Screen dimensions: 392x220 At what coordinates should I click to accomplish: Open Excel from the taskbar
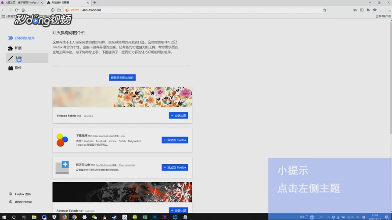pyautogui.click(x=145, y=217)
